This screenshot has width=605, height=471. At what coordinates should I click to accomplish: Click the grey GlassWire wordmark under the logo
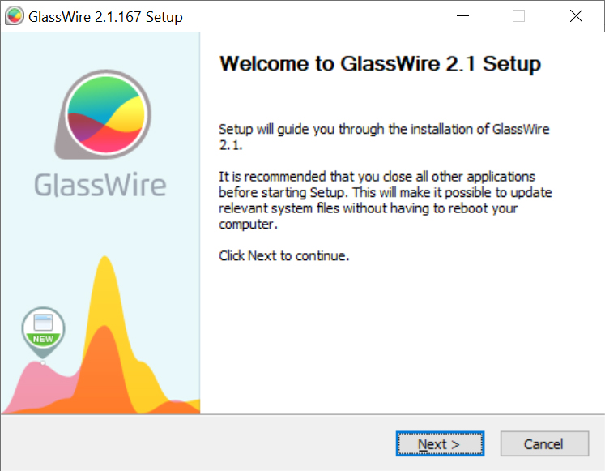pos(100,186)
